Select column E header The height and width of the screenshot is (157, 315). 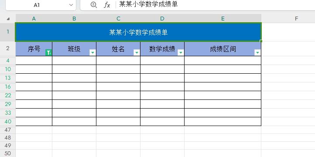pos(223,19)
